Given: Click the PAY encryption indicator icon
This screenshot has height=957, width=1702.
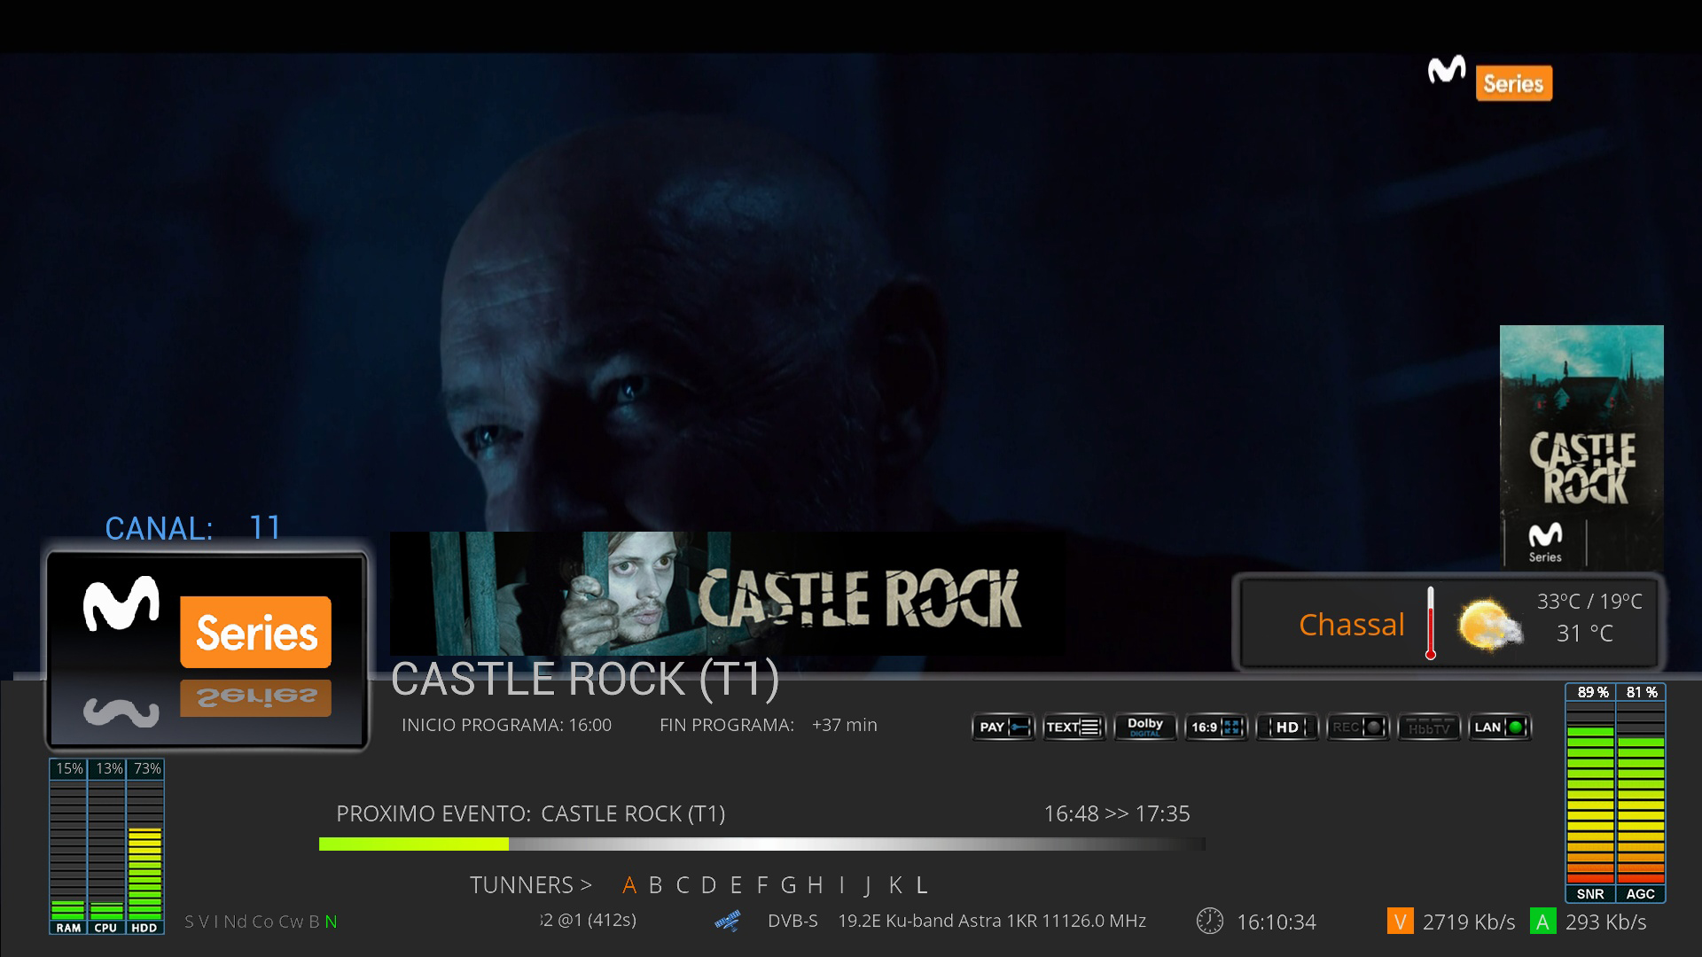Looking at the screenshot, I should coord(1003,727).
